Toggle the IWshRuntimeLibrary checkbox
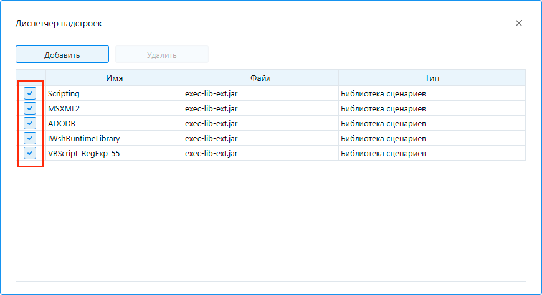 tap(30, 138)
